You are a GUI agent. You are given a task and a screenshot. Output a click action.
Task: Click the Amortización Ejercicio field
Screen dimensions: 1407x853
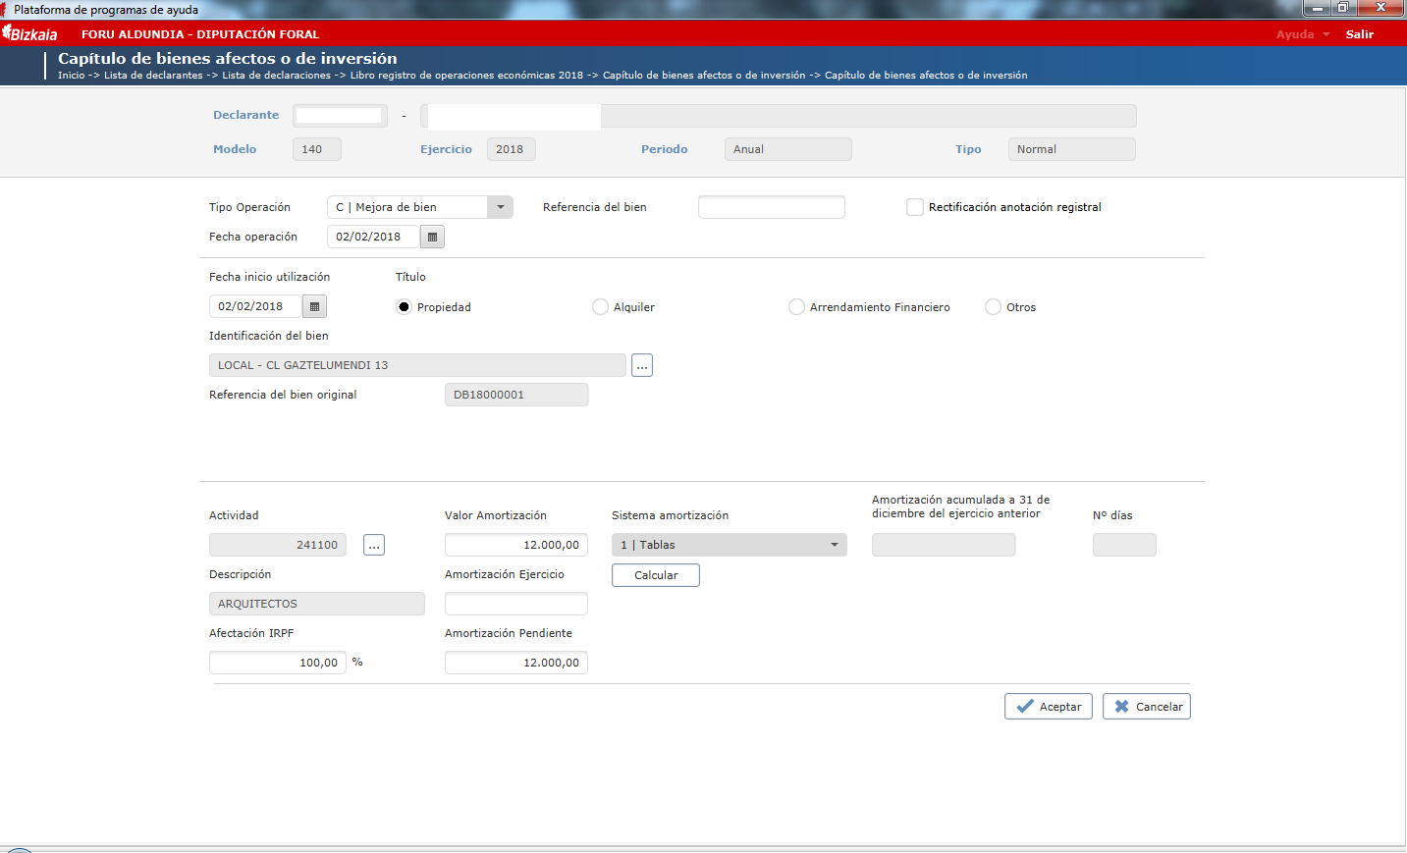click(x=516, y=604)
